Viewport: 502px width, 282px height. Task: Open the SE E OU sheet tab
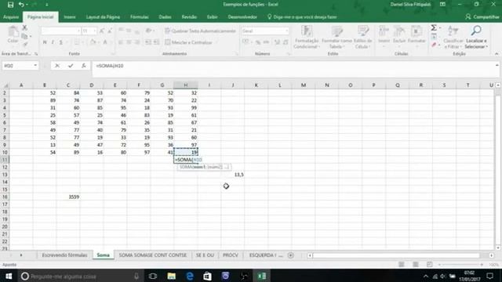[205, 255]
